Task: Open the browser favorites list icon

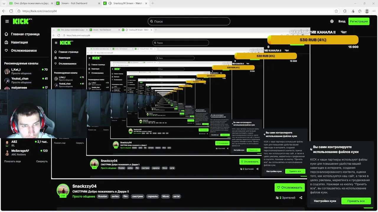Action: point(360,11)
